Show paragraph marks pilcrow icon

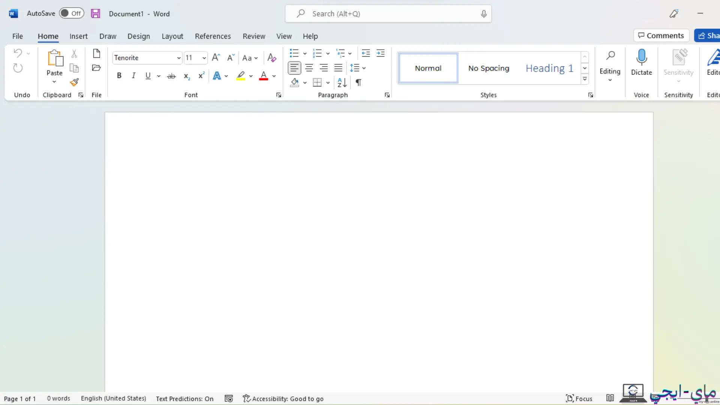click(358, 82)
